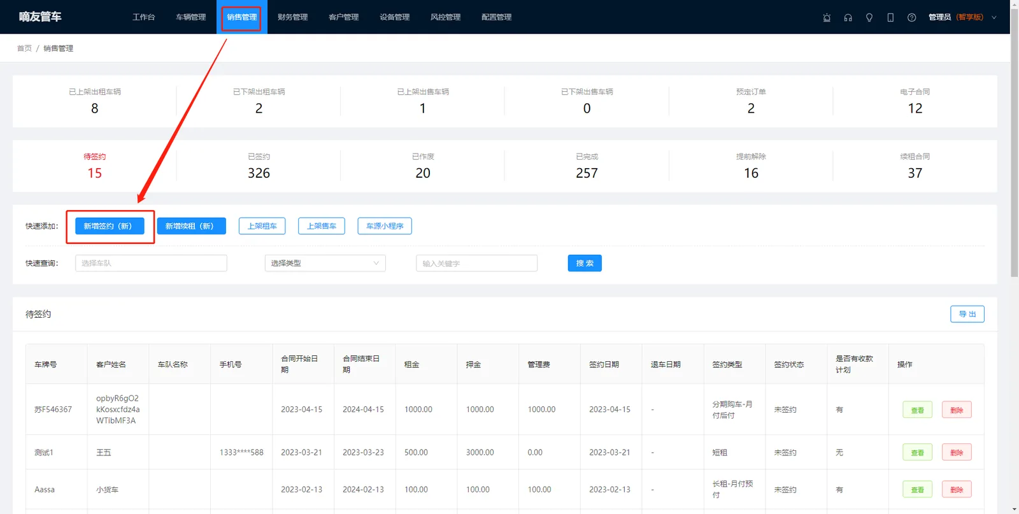The height and width of the screenshot is (514, 1019).
Task: Open the mobile phone icon in header
Action: click(890, 17)
